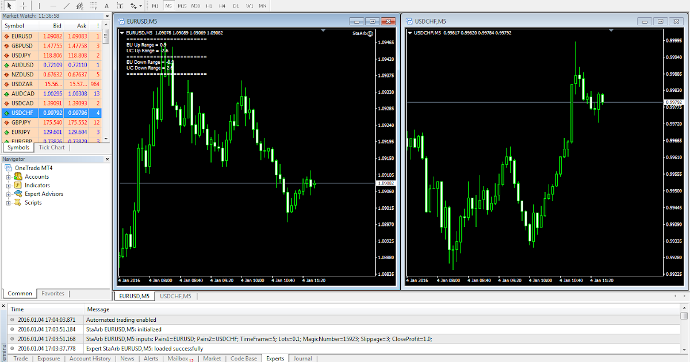
Task: Pick the horizontal line drawing tool
Action: (x=53, y=6)
